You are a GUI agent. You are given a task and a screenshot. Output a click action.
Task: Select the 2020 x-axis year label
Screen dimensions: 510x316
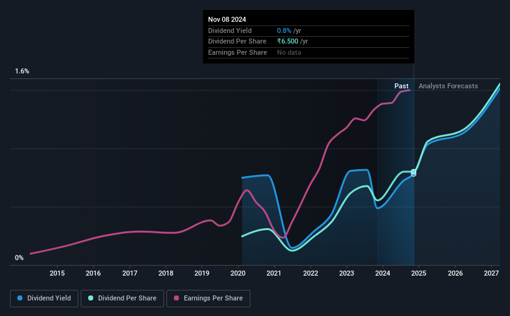[x=238, y=273]
